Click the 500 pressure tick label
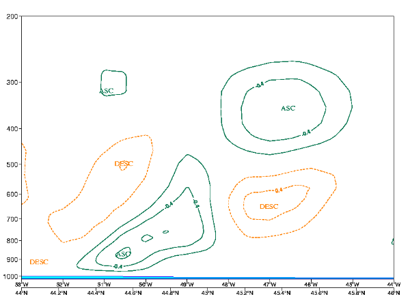 [x=12, y=165]
